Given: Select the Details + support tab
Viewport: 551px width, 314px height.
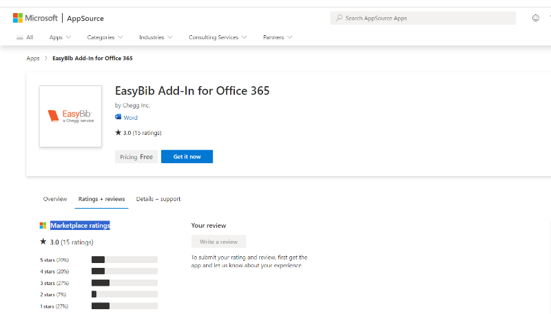Looking at the screenshot, I should click(x=158, y=199).
